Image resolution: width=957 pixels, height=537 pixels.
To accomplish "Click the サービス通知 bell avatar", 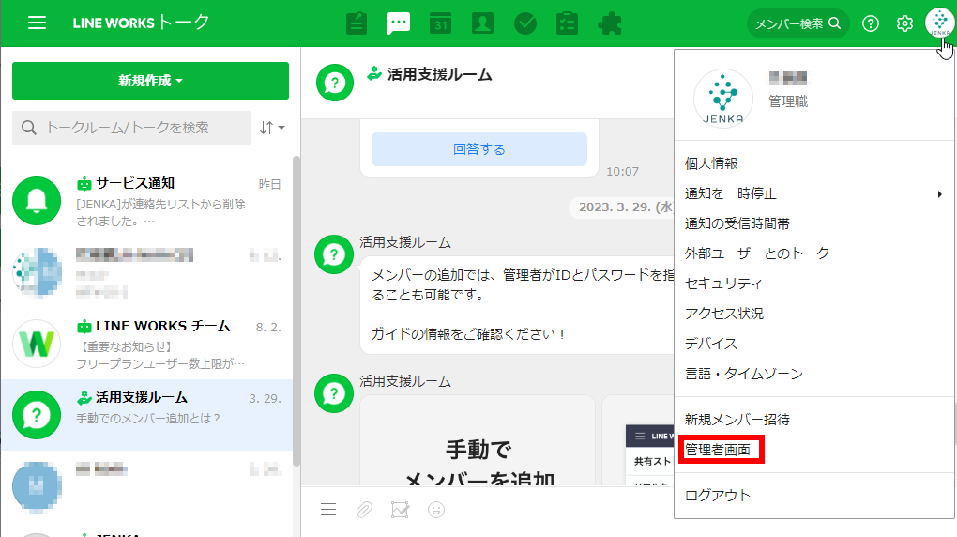I will tap(37, 201).
